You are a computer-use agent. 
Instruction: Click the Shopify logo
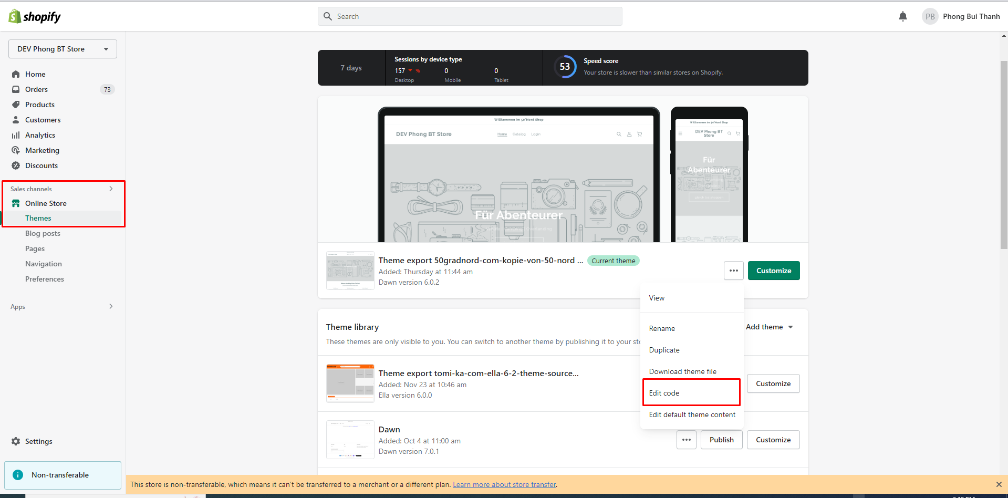pyautogui.click(x=35, y=17)
